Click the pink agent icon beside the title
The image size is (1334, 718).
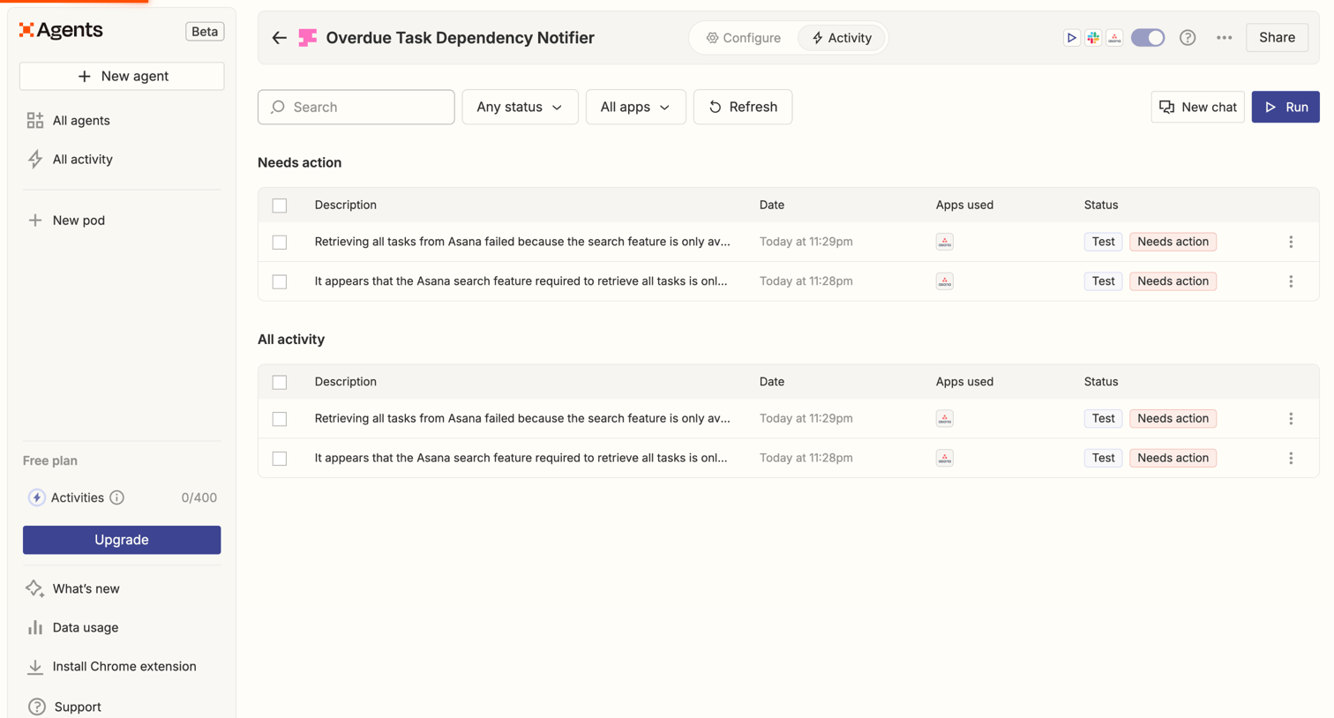[307, 38]
